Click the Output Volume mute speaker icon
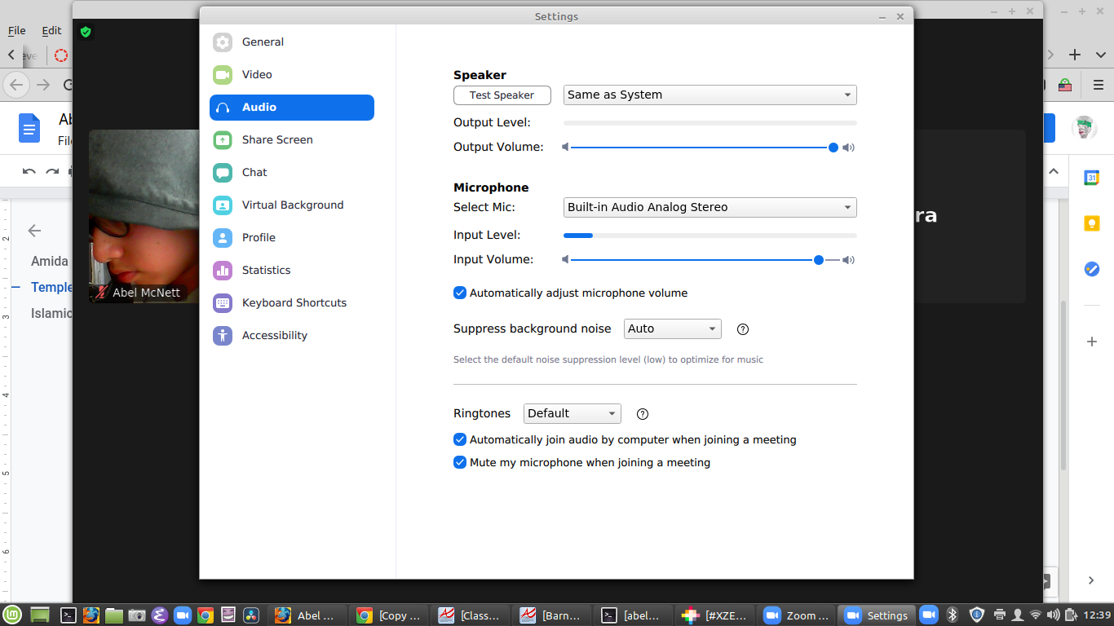The width and height of the screenshot is (1114, 626). (x=566, y=148)
